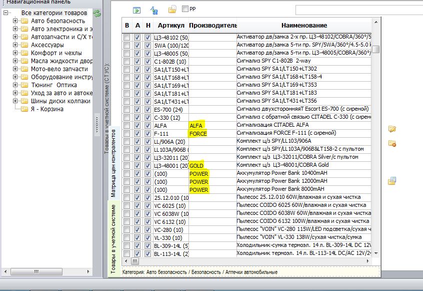Expand the Мото-вело запчасти category
The image size is (423, 291).
tap(15, 69)
